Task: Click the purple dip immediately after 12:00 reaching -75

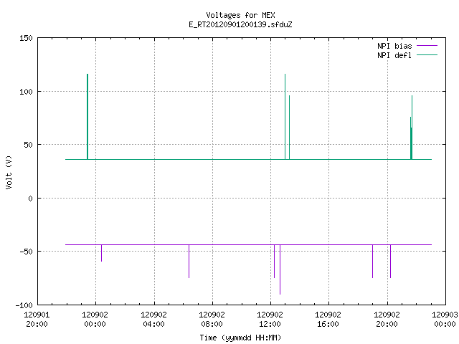Action: coord(274,261)
